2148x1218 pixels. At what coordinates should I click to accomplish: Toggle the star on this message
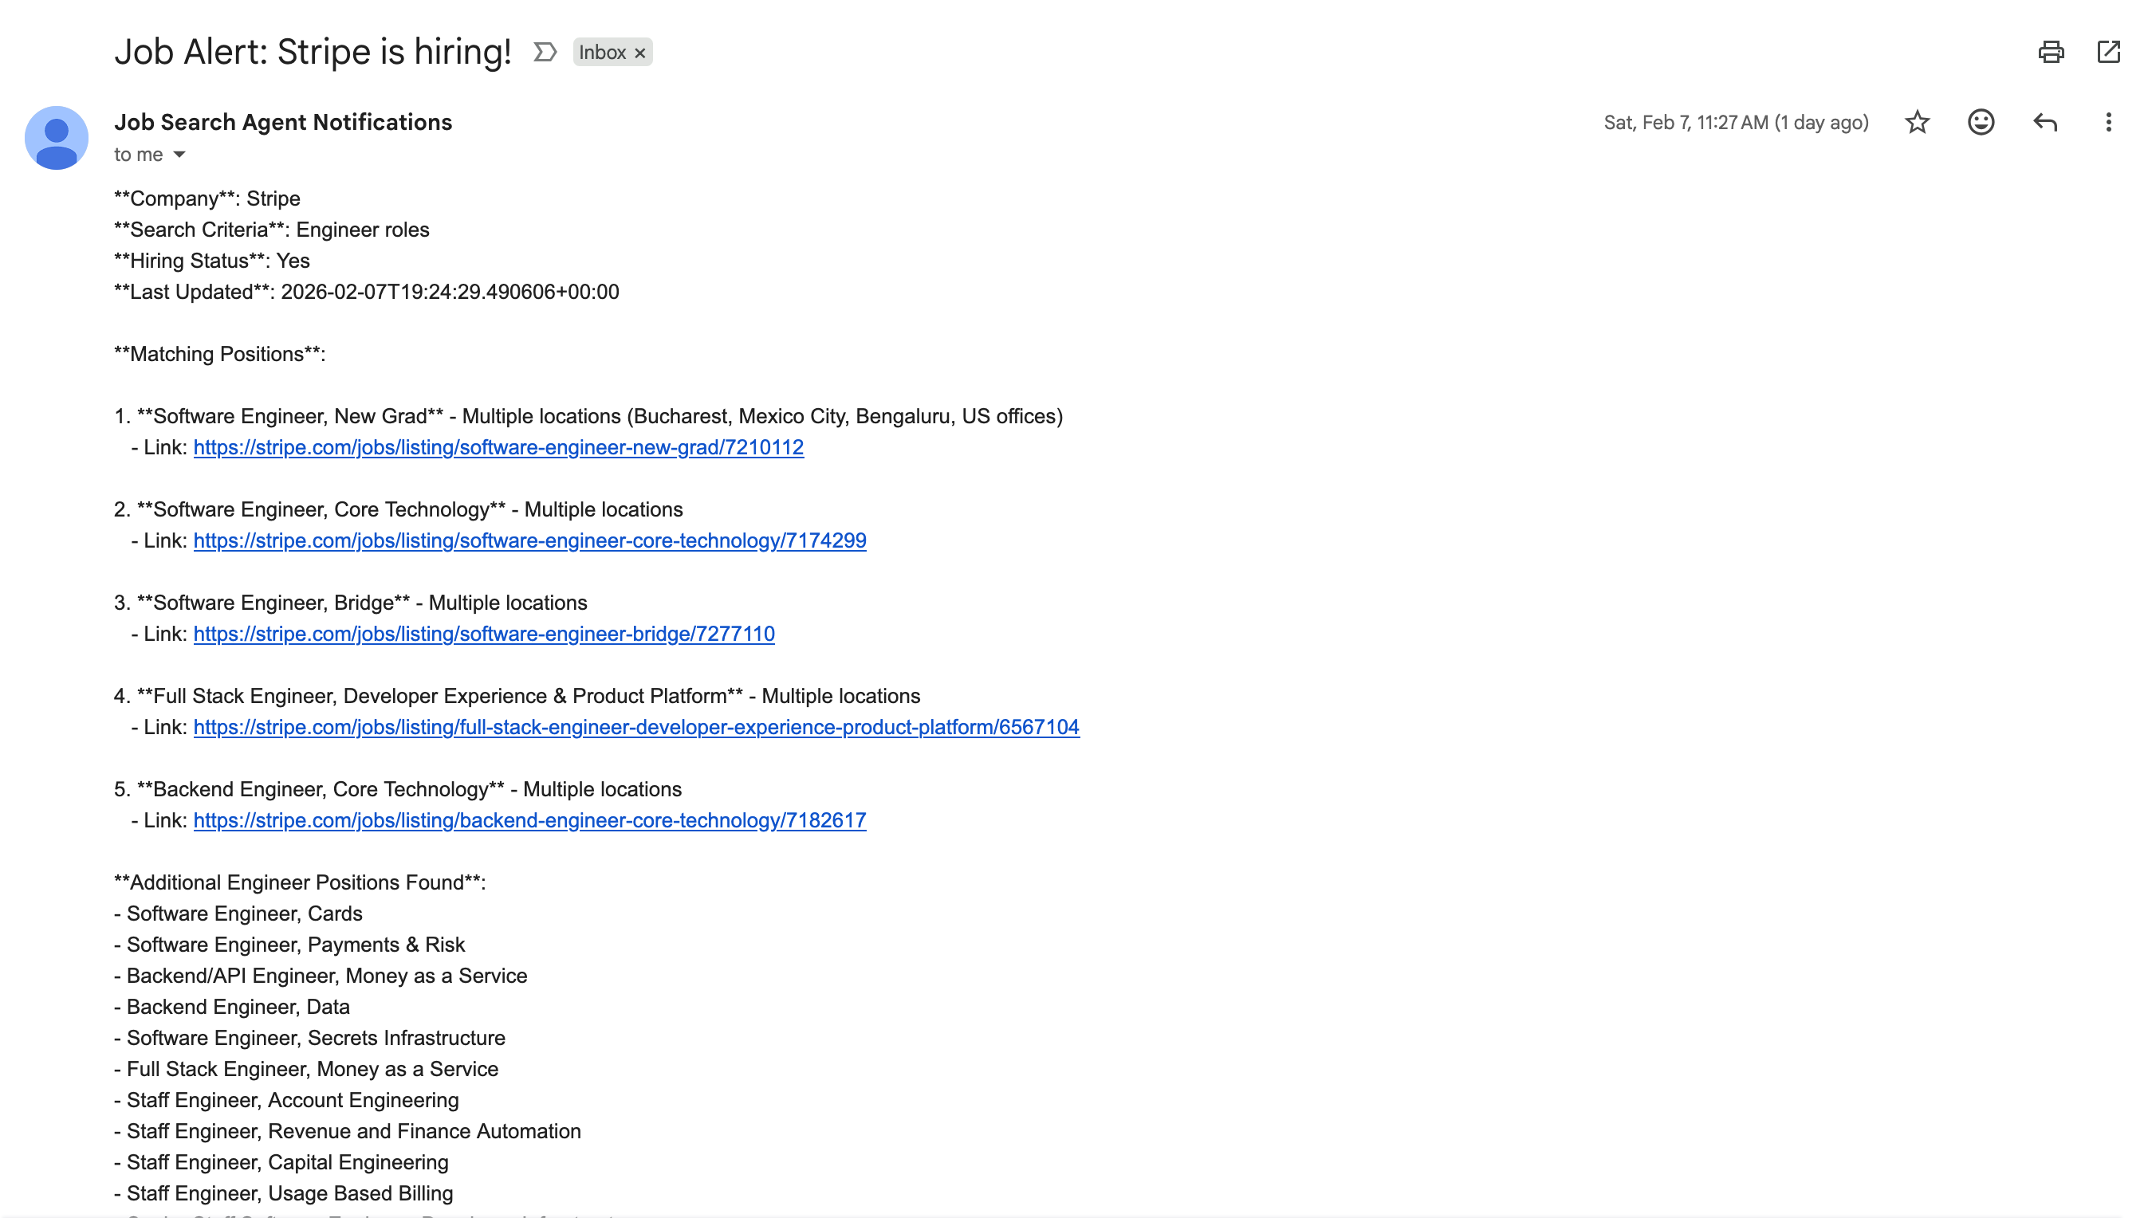point(1916,122)
